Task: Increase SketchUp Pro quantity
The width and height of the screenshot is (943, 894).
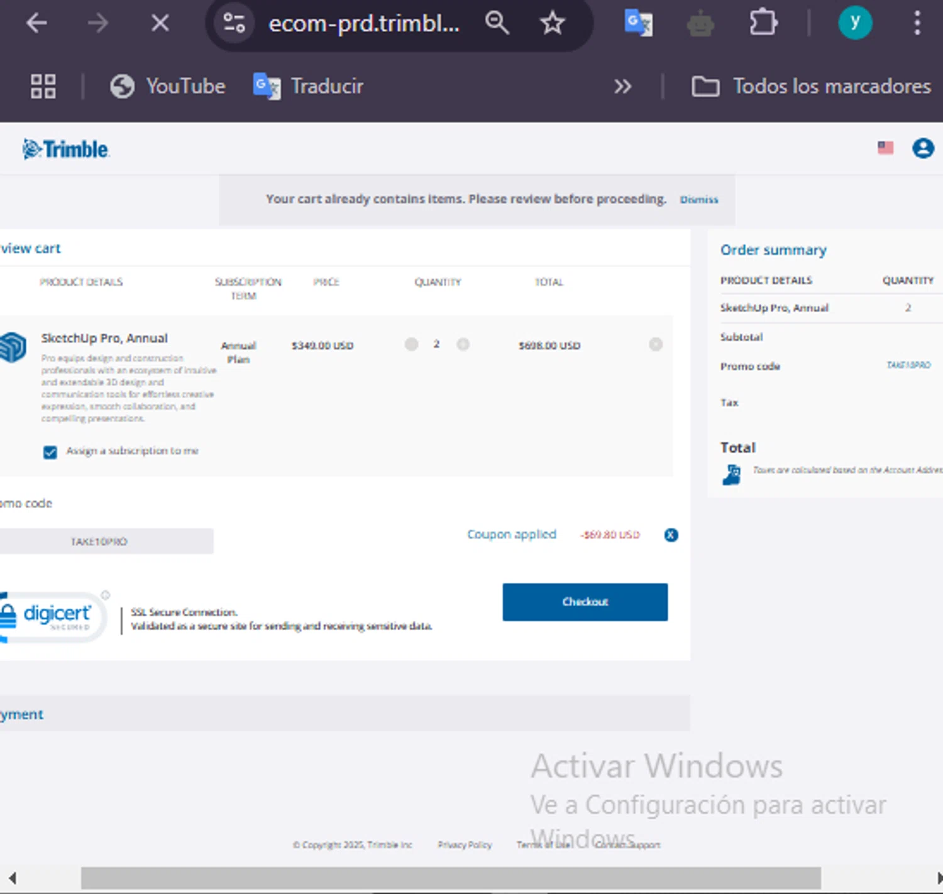Action: pyautogui.click(x=463, y=344)
